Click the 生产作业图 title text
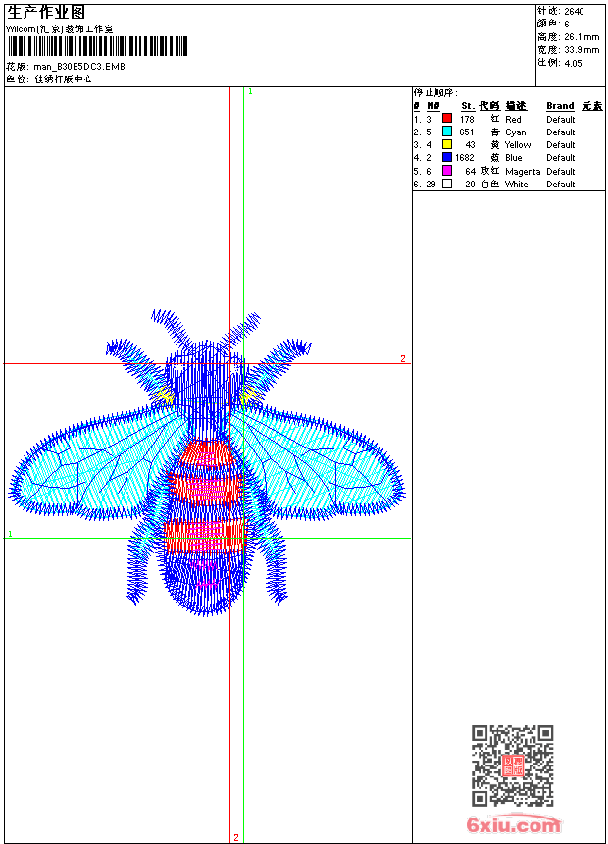 click(46, 12)
